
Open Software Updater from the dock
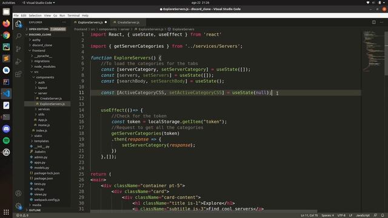(x=6, y=152)
